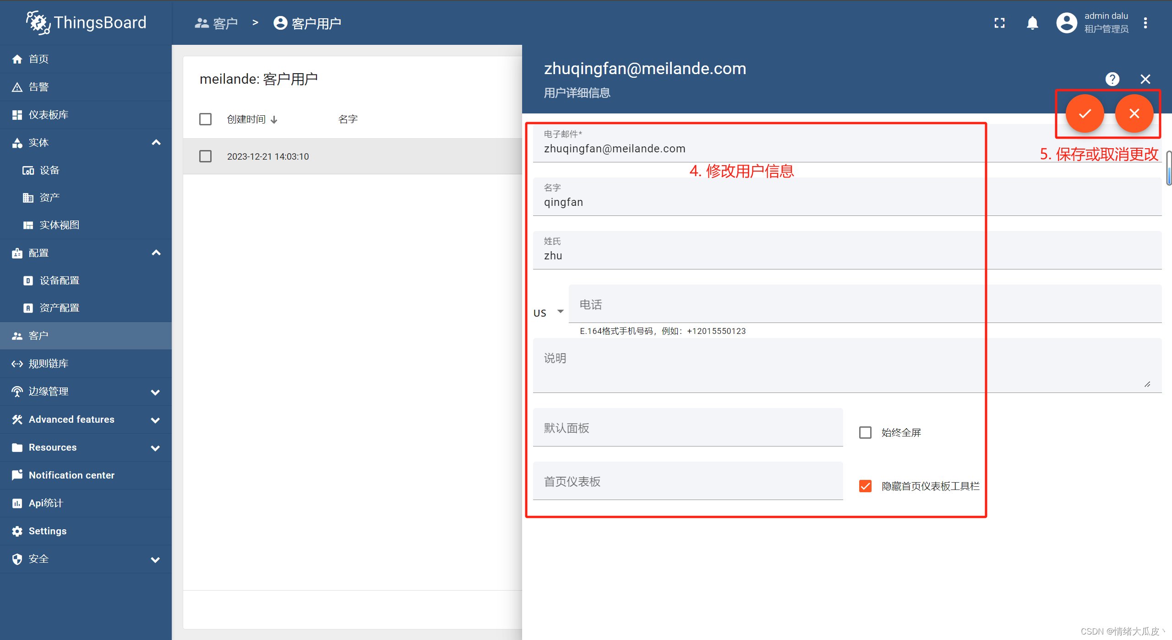Save user changes with confirm button
The height and width of the screenshot is (640, 1172).
1085,113
